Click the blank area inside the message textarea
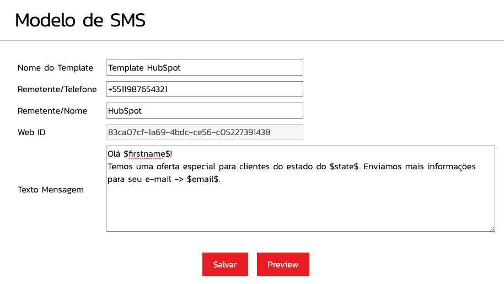Image resolution: width=504 pixels, height=284 pixels. 298,207
